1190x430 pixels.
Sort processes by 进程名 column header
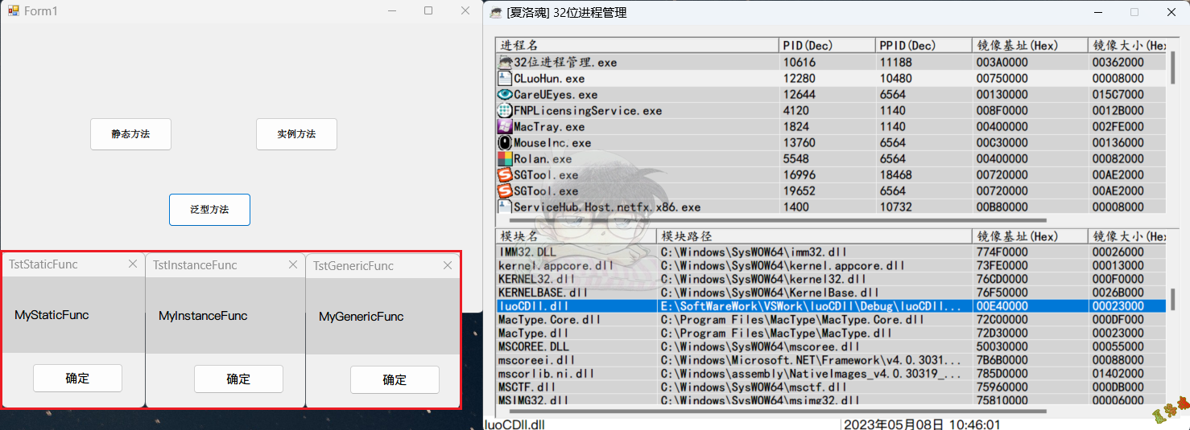coord(637,45)
